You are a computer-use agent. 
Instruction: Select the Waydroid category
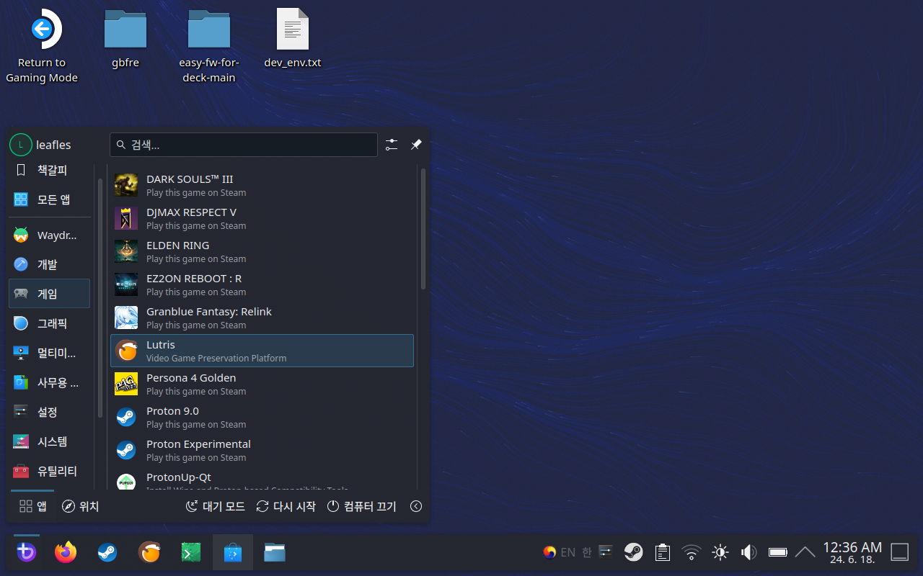pos(50,235)
